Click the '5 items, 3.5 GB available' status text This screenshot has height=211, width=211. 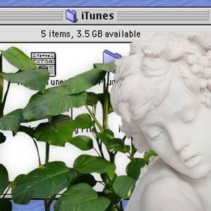[x=91, y=34]
